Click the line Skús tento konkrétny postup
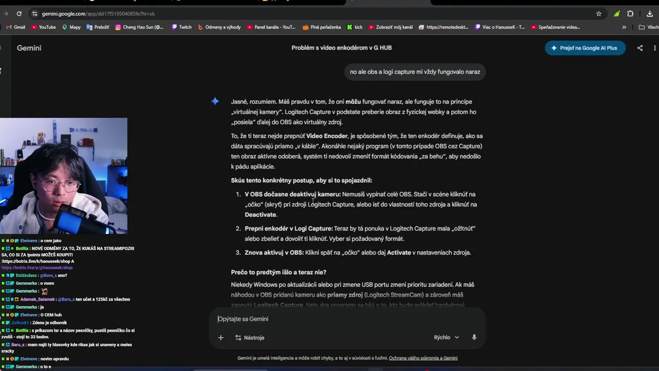 coord(301,180)
